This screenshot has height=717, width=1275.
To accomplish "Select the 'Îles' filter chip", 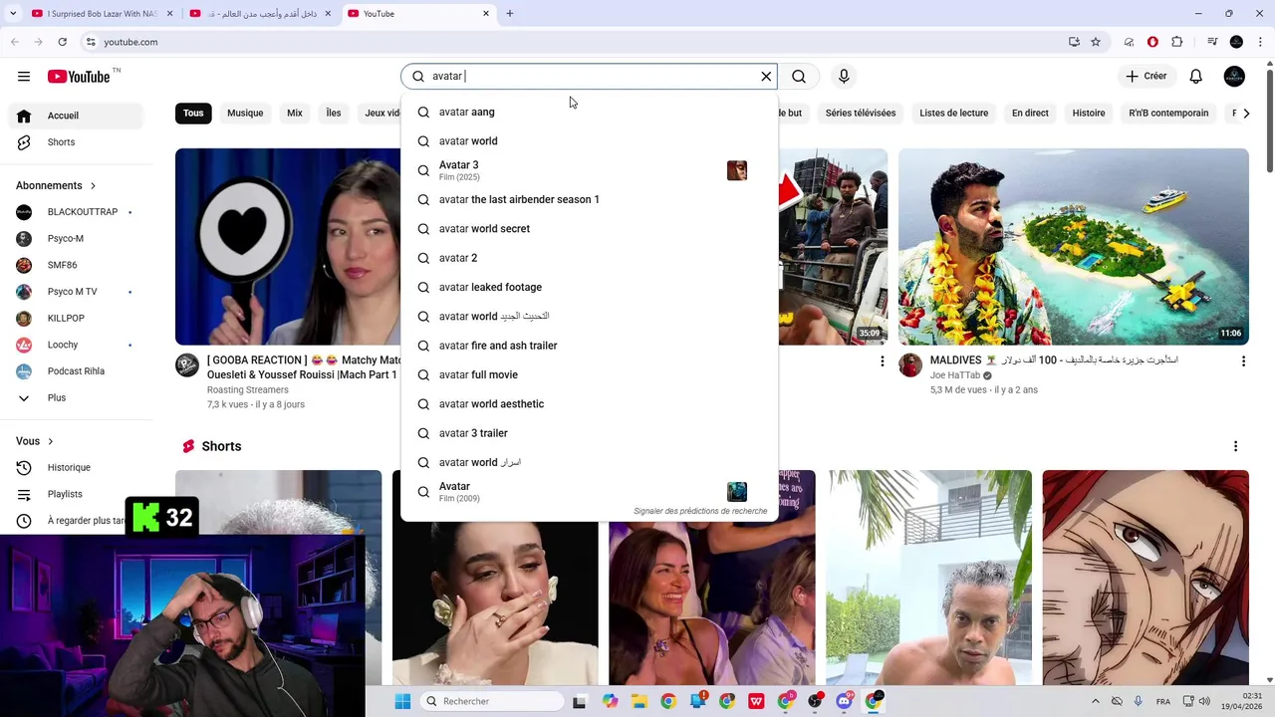I will tap(334, 113).
